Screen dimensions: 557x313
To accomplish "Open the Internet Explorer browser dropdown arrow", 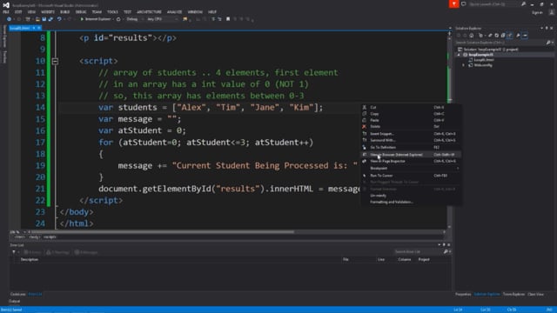I will coord(113,19).
